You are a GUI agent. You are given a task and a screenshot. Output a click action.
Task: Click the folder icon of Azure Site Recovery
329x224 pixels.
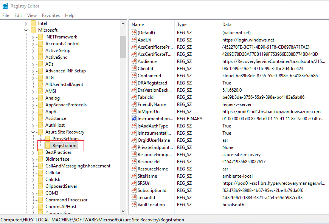coord(41,132)
